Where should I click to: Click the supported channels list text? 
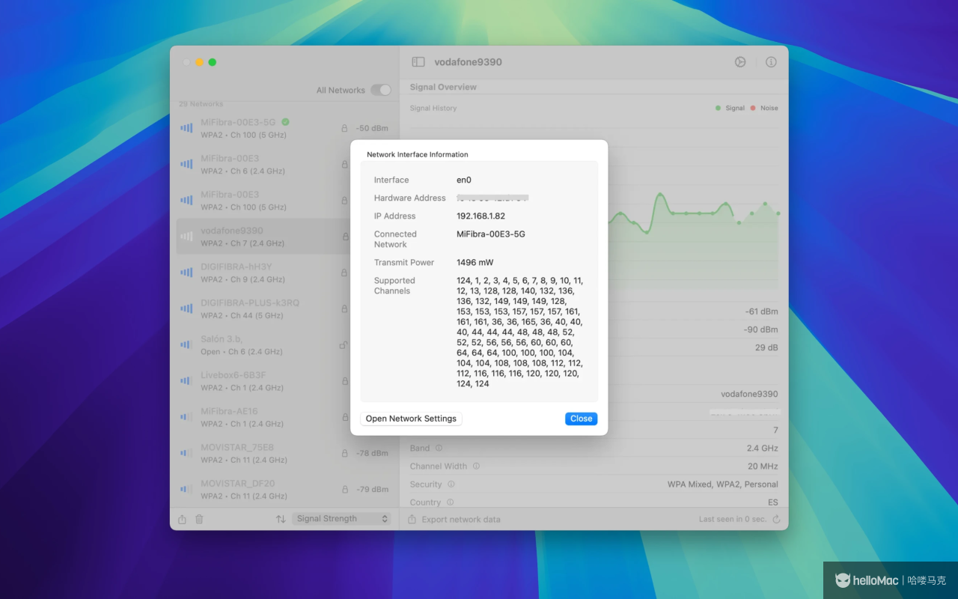pos(520,332)
